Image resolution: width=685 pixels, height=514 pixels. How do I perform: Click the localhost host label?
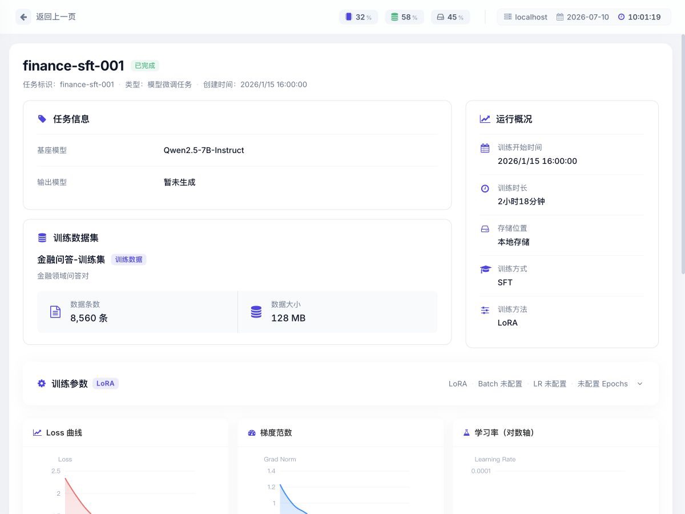coord(531,17)
